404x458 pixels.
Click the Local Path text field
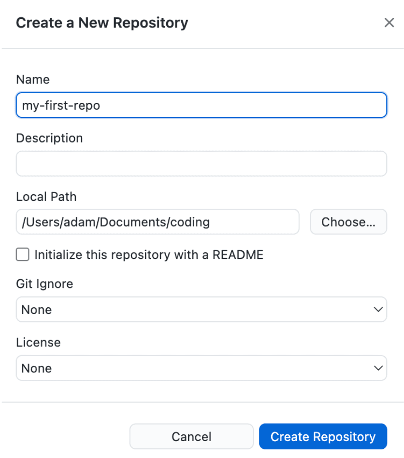click(158, 222)
